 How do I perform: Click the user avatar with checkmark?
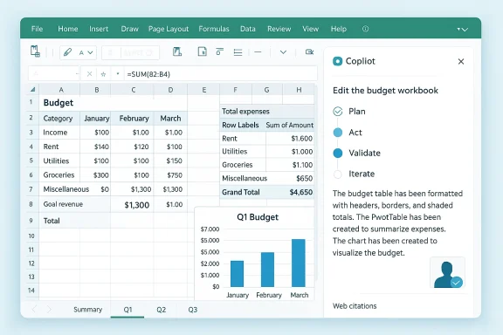pos(447,273)
